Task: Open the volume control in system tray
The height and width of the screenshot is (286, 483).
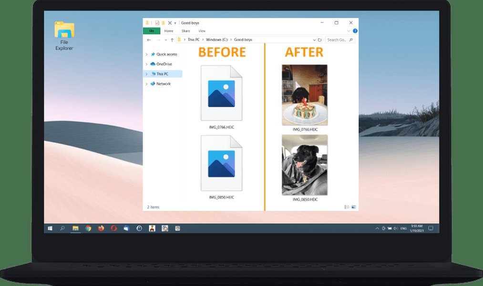Action: pos(396,228)
